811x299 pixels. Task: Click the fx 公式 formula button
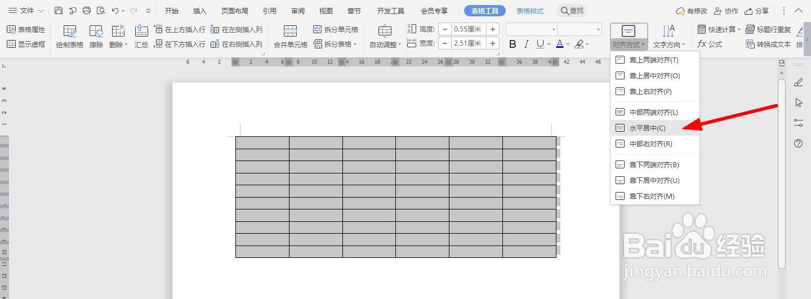[x=710, y=44]
